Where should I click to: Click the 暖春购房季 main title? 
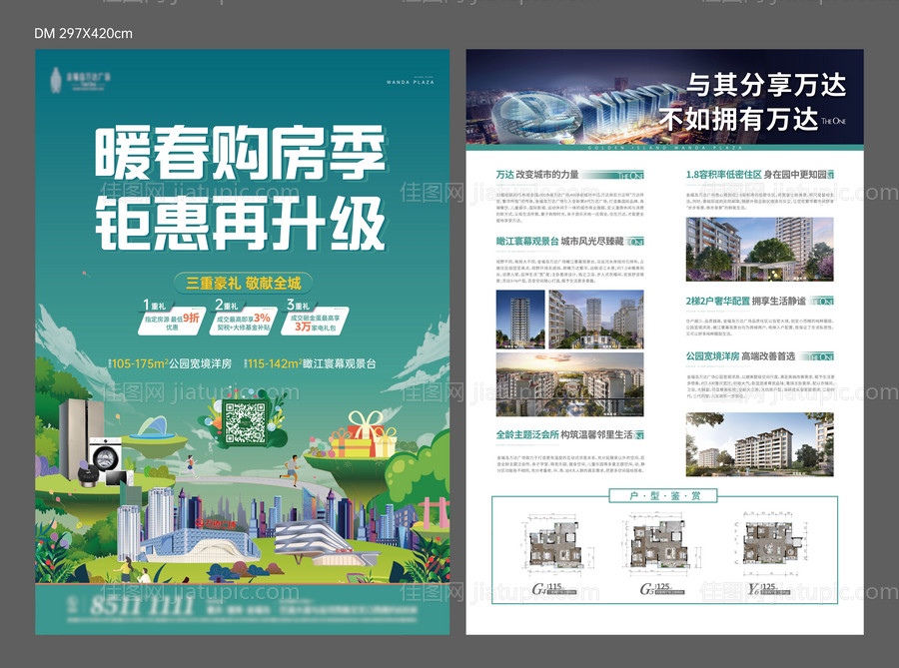pos(240,153)
